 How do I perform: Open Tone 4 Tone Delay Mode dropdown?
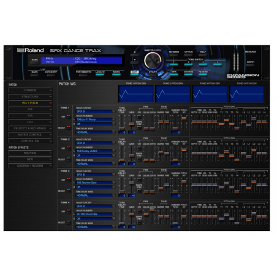click(96, 227)
